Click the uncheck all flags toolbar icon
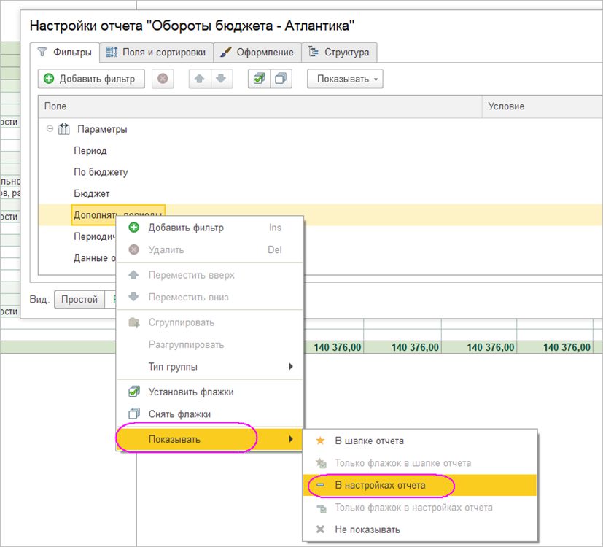Image resolution: width=603 pixels, height=547 pixels. (280, 79)
